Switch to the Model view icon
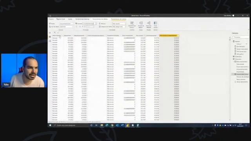Screen dimensions: 251x141 [x=50, y=41]
